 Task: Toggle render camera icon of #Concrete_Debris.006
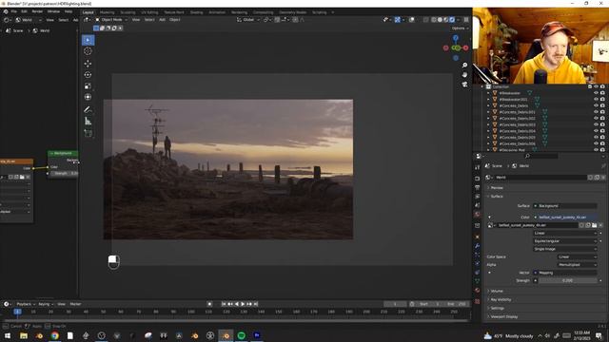pyautogui.click(x=602, y=143)
